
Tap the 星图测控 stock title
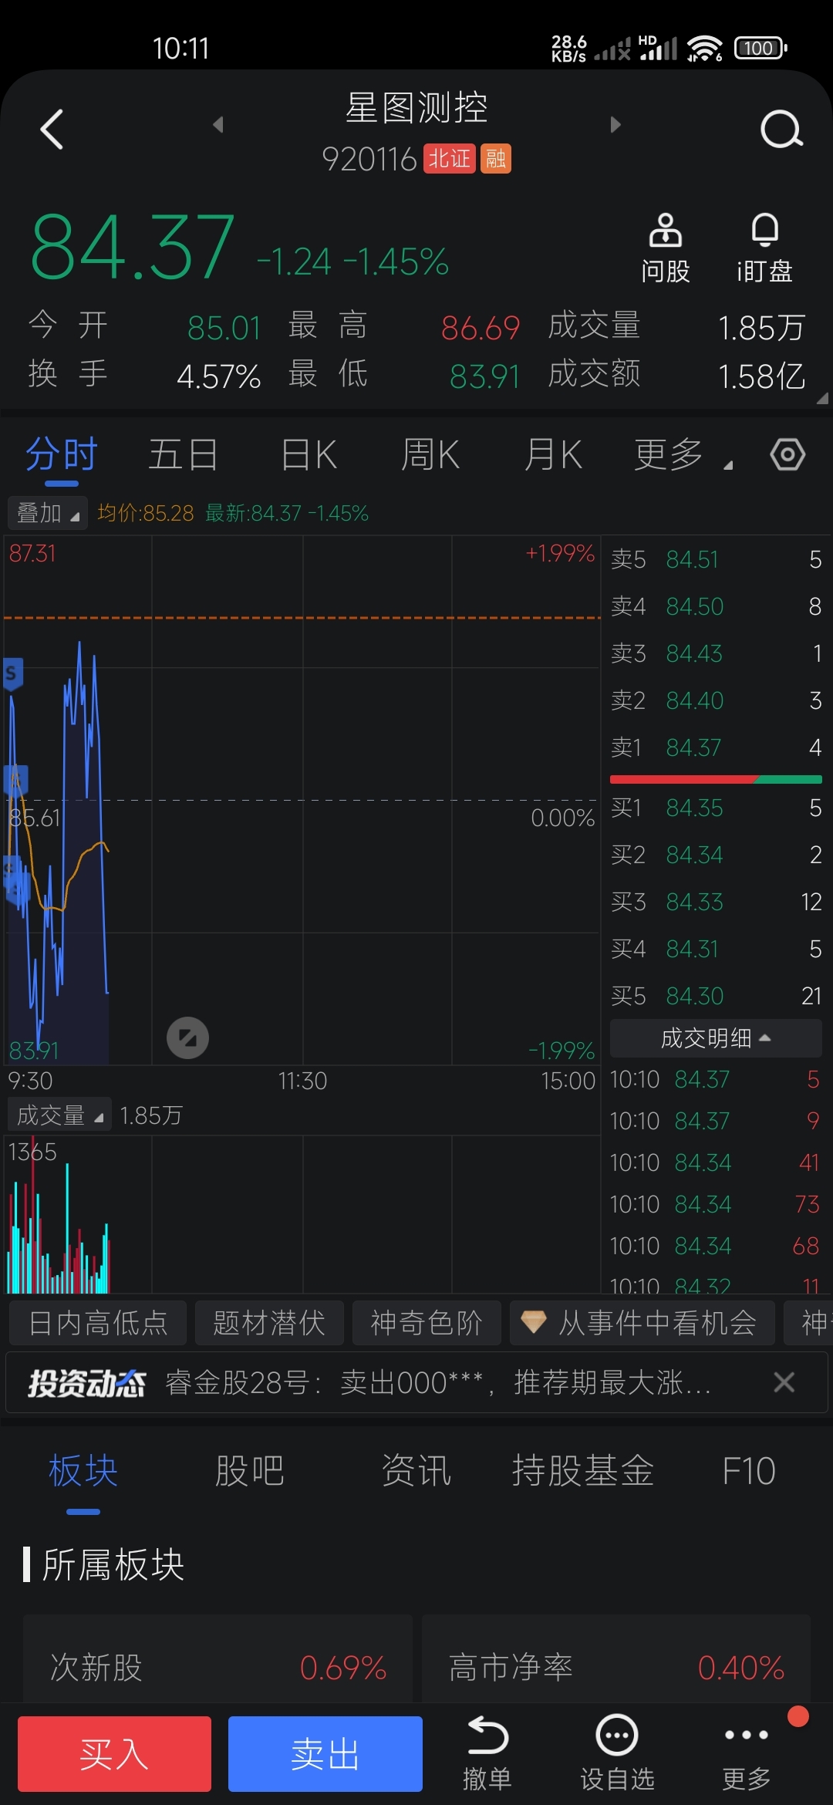(416, 107)
